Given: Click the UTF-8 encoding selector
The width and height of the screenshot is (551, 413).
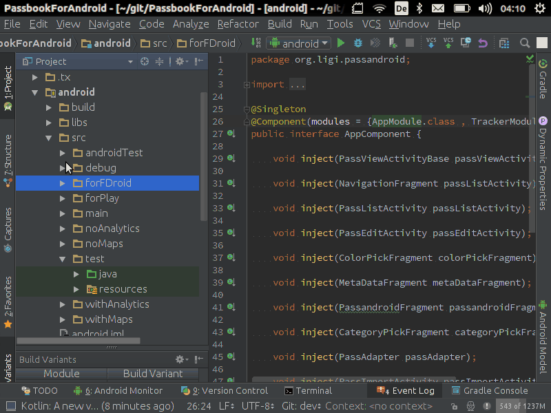Looking at the screenshot, I should [258, 406].
